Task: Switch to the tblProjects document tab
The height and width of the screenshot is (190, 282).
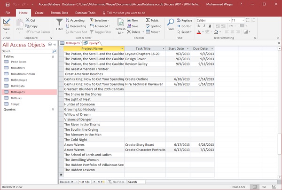Action: point(72,43)
